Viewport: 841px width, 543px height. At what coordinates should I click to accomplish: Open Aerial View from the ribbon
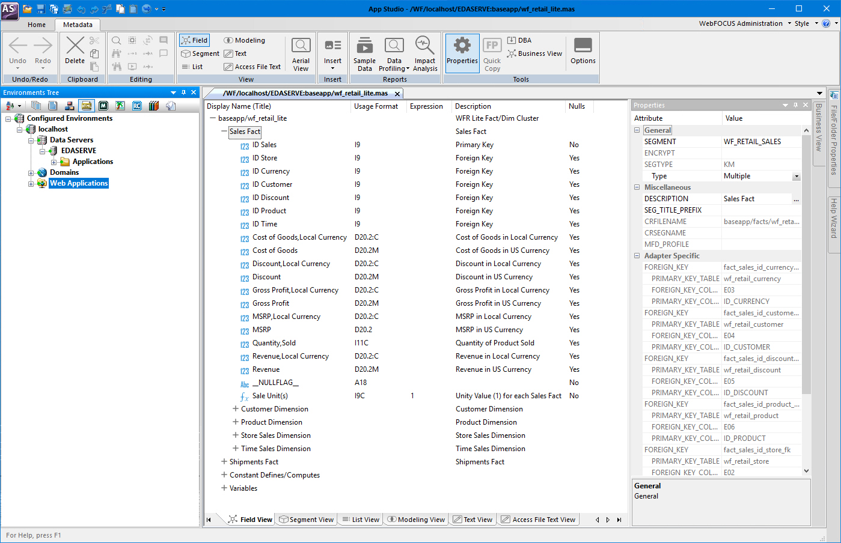click(301, 55)
